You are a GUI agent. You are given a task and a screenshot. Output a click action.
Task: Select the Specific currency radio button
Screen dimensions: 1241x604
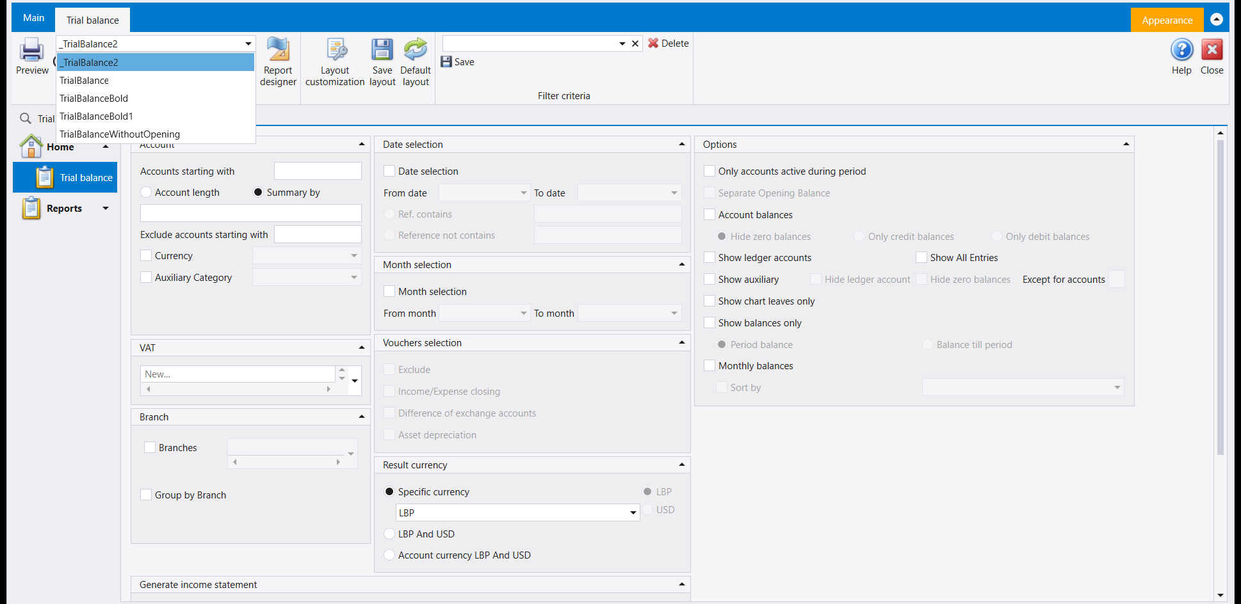(389, 491)
